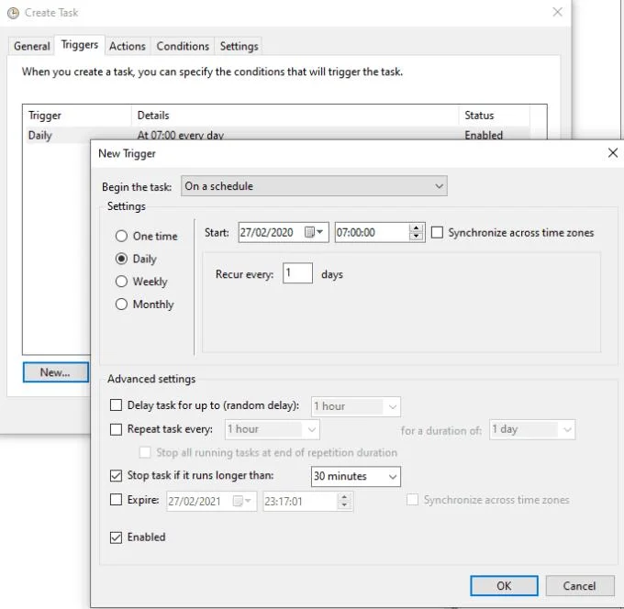Close the New Trigger dialog with X
The width and height of the screenshot is (624, 609).
613,153
